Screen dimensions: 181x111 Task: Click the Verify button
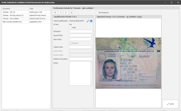click(170, 104)
